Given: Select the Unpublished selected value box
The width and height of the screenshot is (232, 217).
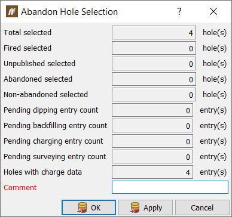Looking at the screenshot, I should coord(154,63).
